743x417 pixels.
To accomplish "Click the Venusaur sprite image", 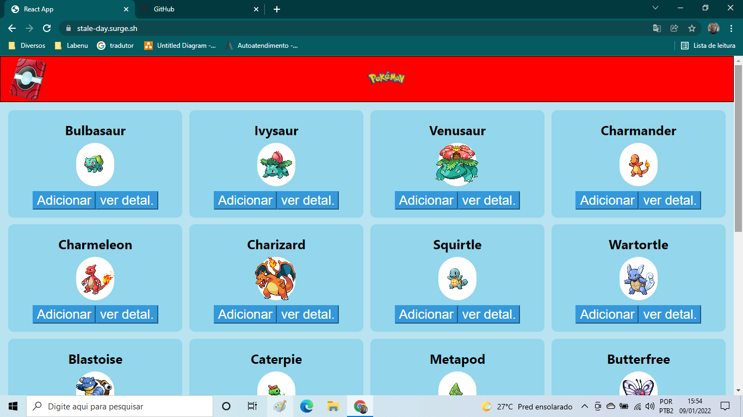I will click(x=457, y=165).
